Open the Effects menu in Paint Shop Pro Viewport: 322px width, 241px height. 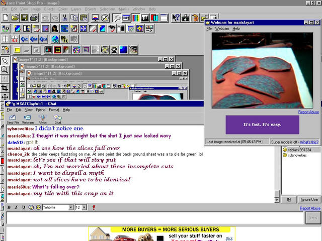pos(49,9)
